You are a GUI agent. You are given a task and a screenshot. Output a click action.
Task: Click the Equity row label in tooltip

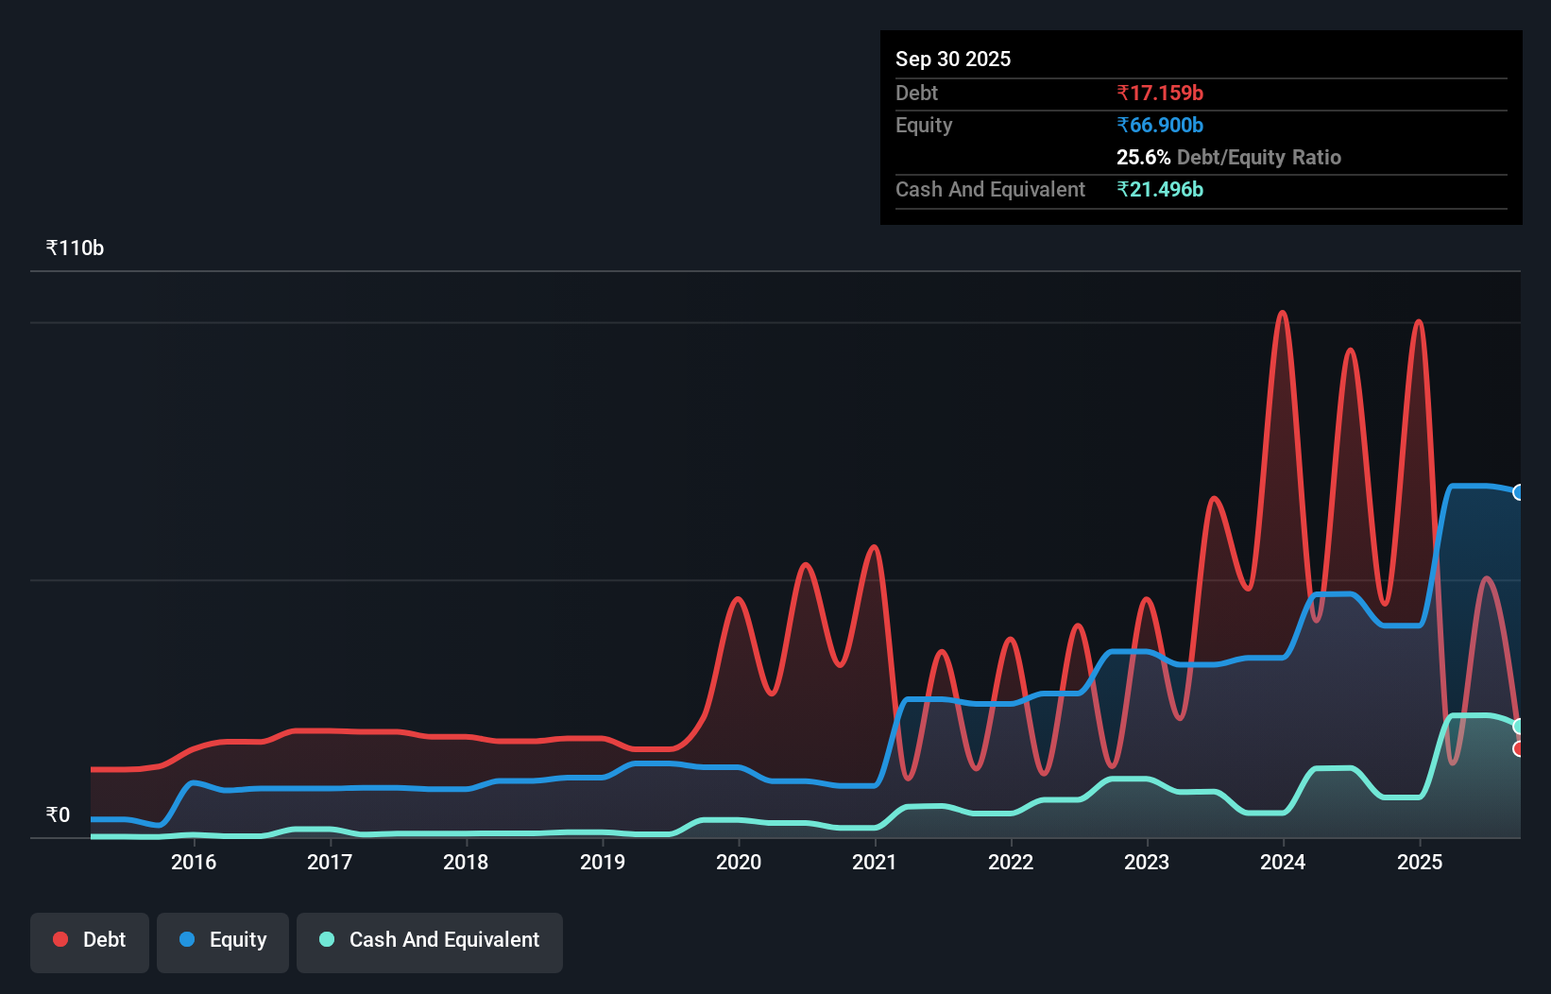pyautogui.click(x=924, y=125)
